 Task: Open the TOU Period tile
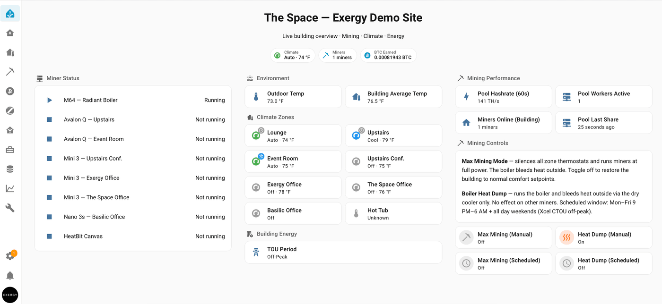coord(343,253)
